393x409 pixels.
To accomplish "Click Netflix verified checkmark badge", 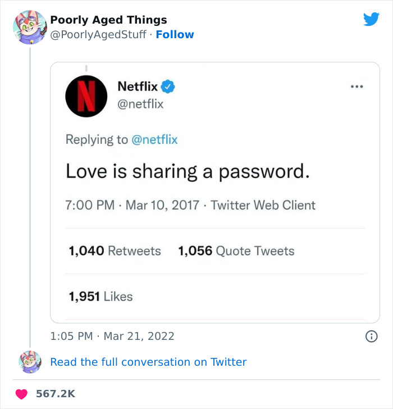I will click(168, 87).
